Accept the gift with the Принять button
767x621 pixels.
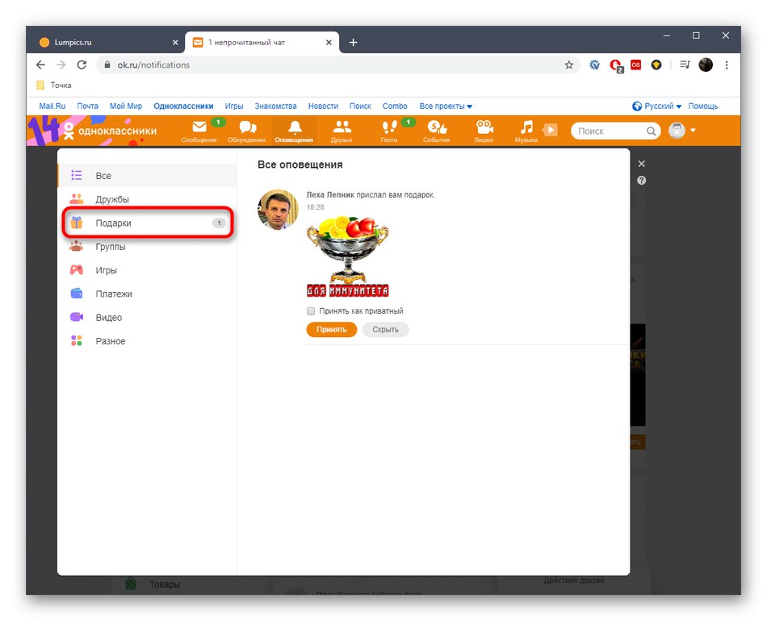pyautogui.click(x=331, y=329)
